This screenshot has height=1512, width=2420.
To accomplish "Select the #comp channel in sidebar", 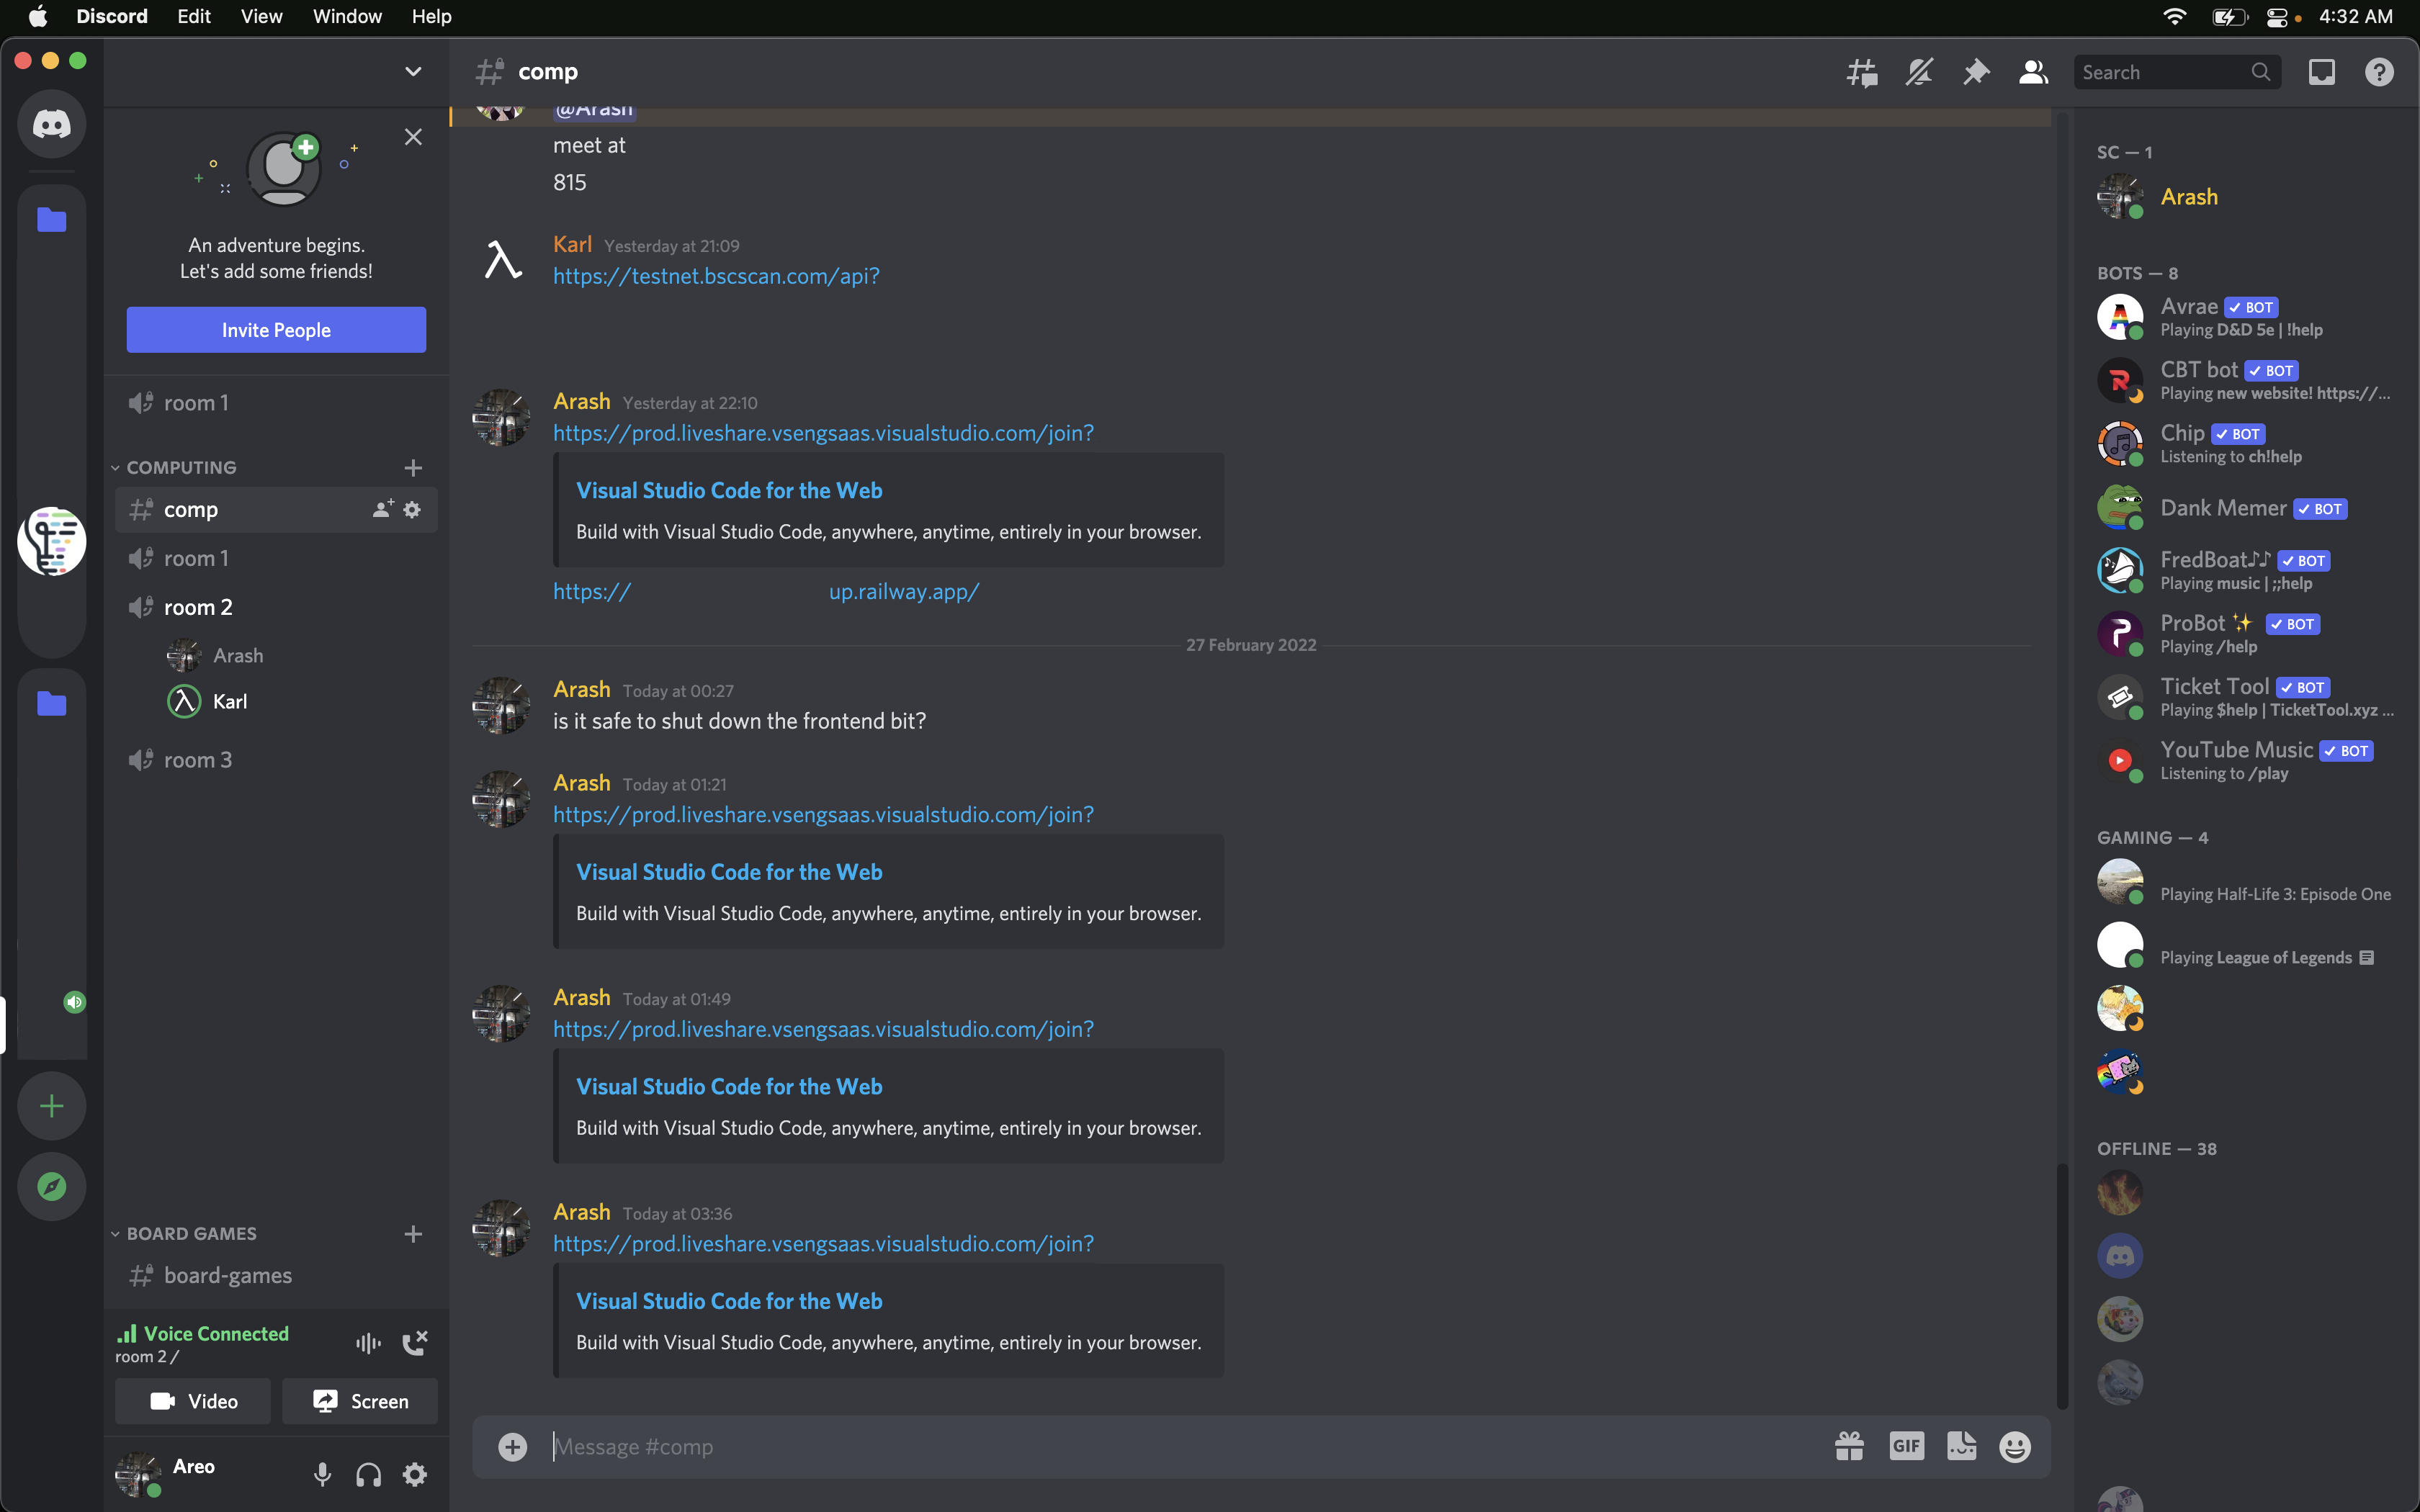I will (x=190, y=508).
